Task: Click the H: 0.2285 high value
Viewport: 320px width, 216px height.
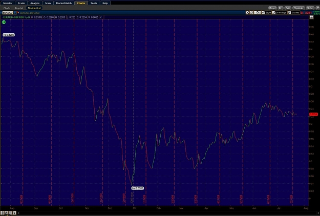Action: point(60,17)
